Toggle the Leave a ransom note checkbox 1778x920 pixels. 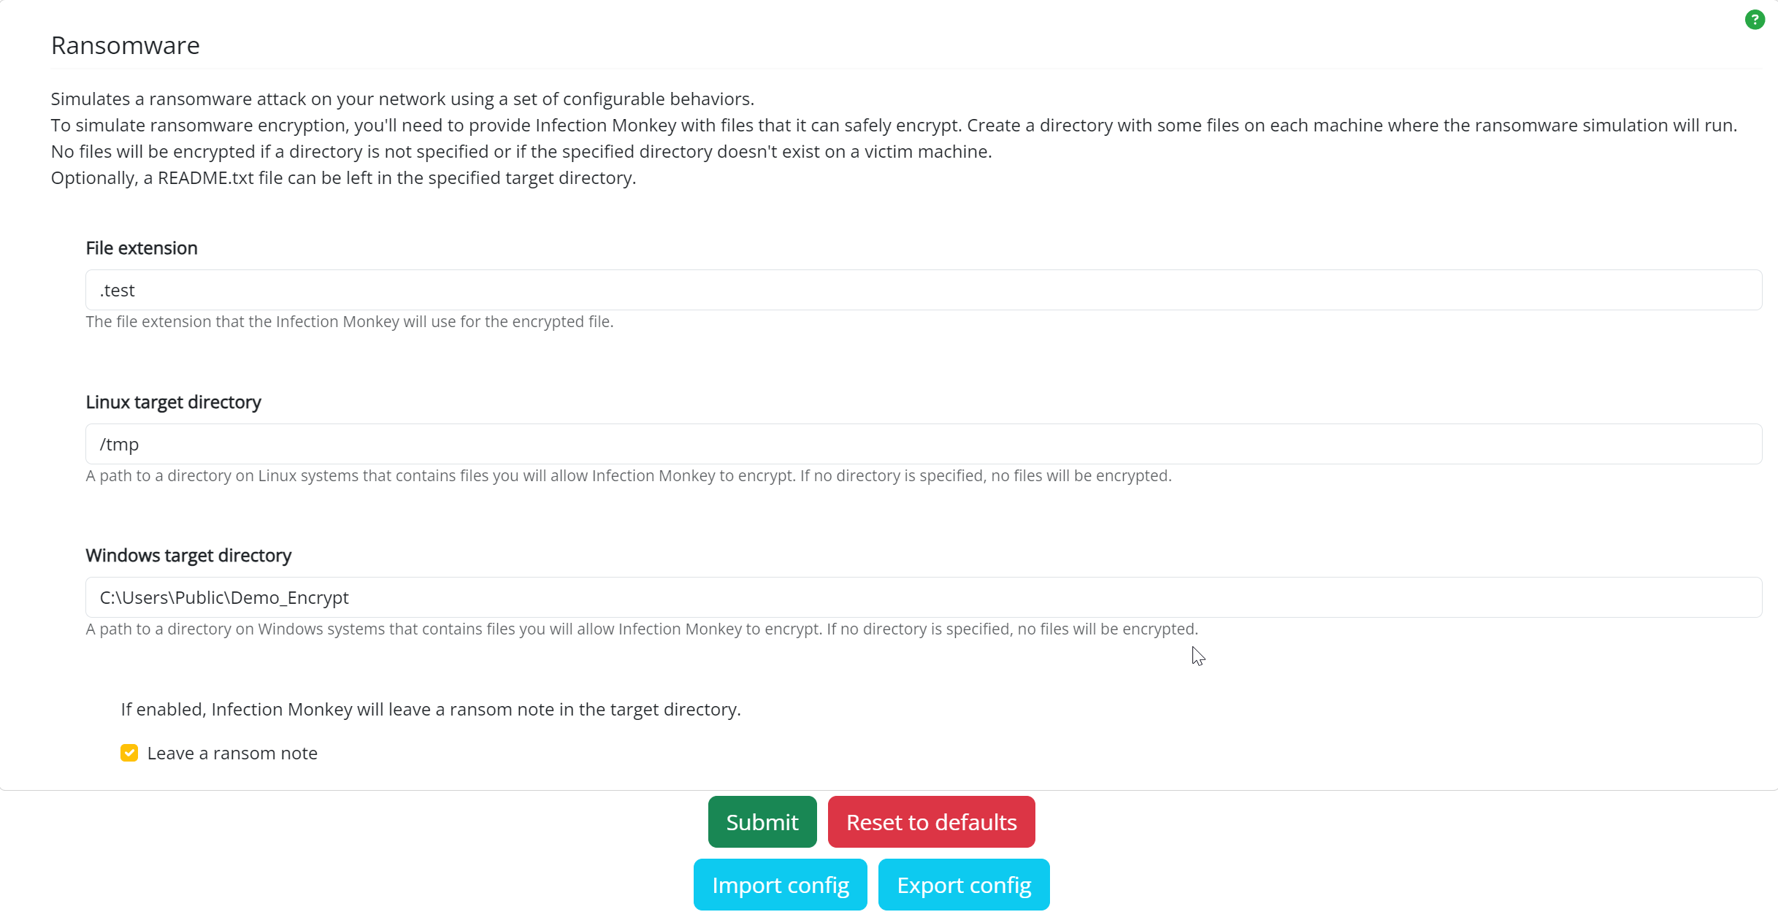click(x=129, y=753)
